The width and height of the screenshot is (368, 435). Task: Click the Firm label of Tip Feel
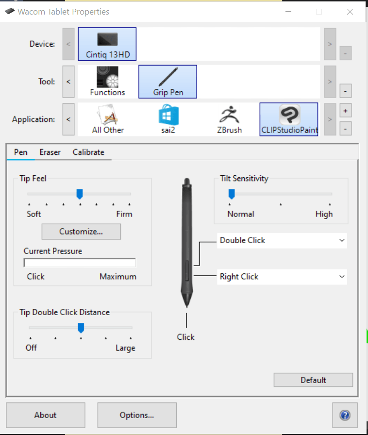(x=124, y=214)
